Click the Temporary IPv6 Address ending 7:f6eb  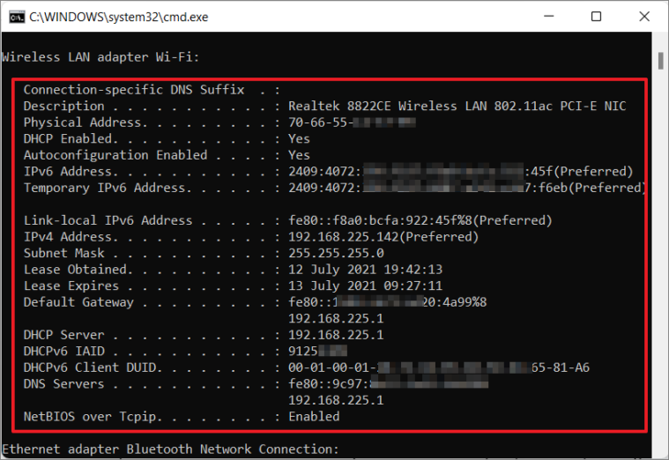[467, 188]
